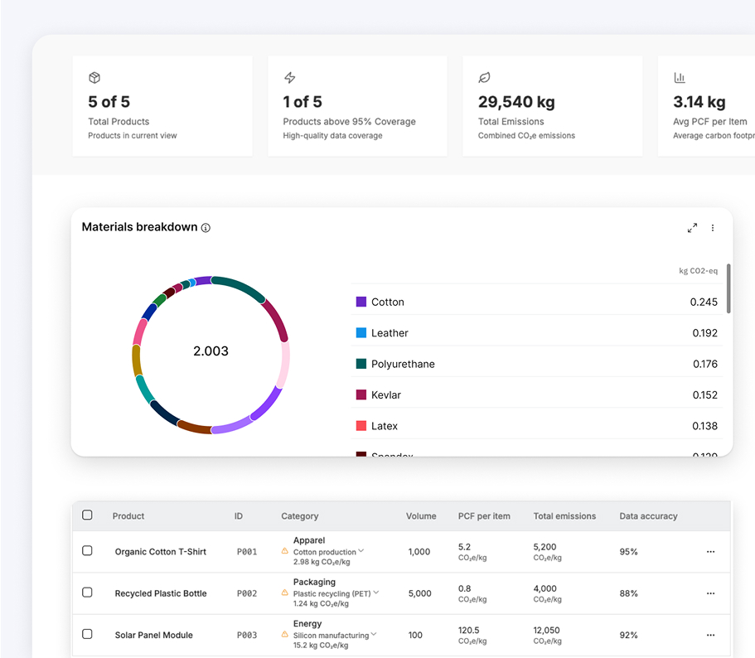Click the cube icon on Total Products card

click(94, 78)
